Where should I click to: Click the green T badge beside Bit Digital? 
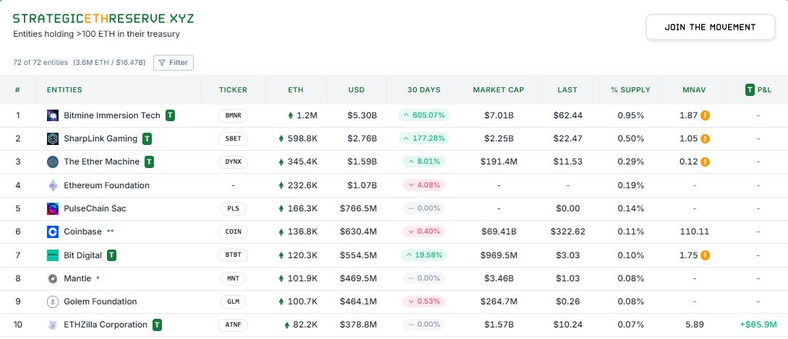pos(112,255)
